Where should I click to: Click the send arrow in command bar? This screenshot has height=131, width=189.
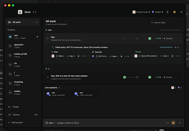coord(180,123)
